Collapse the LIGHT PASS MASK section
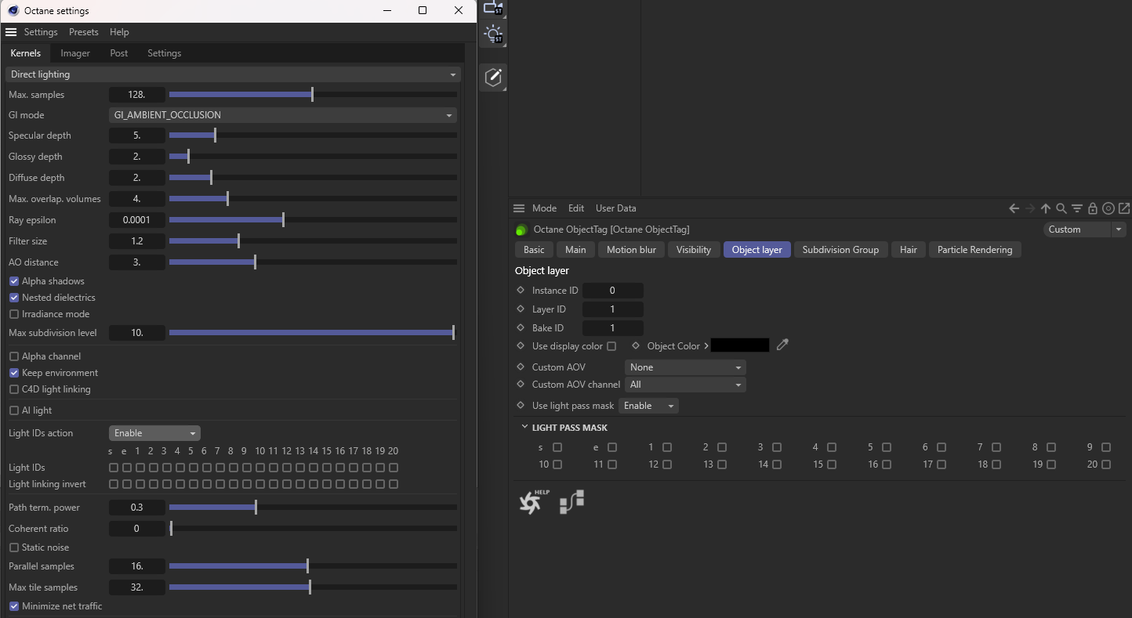Screen dimensions: 1132x618 [x=524, y=428]
